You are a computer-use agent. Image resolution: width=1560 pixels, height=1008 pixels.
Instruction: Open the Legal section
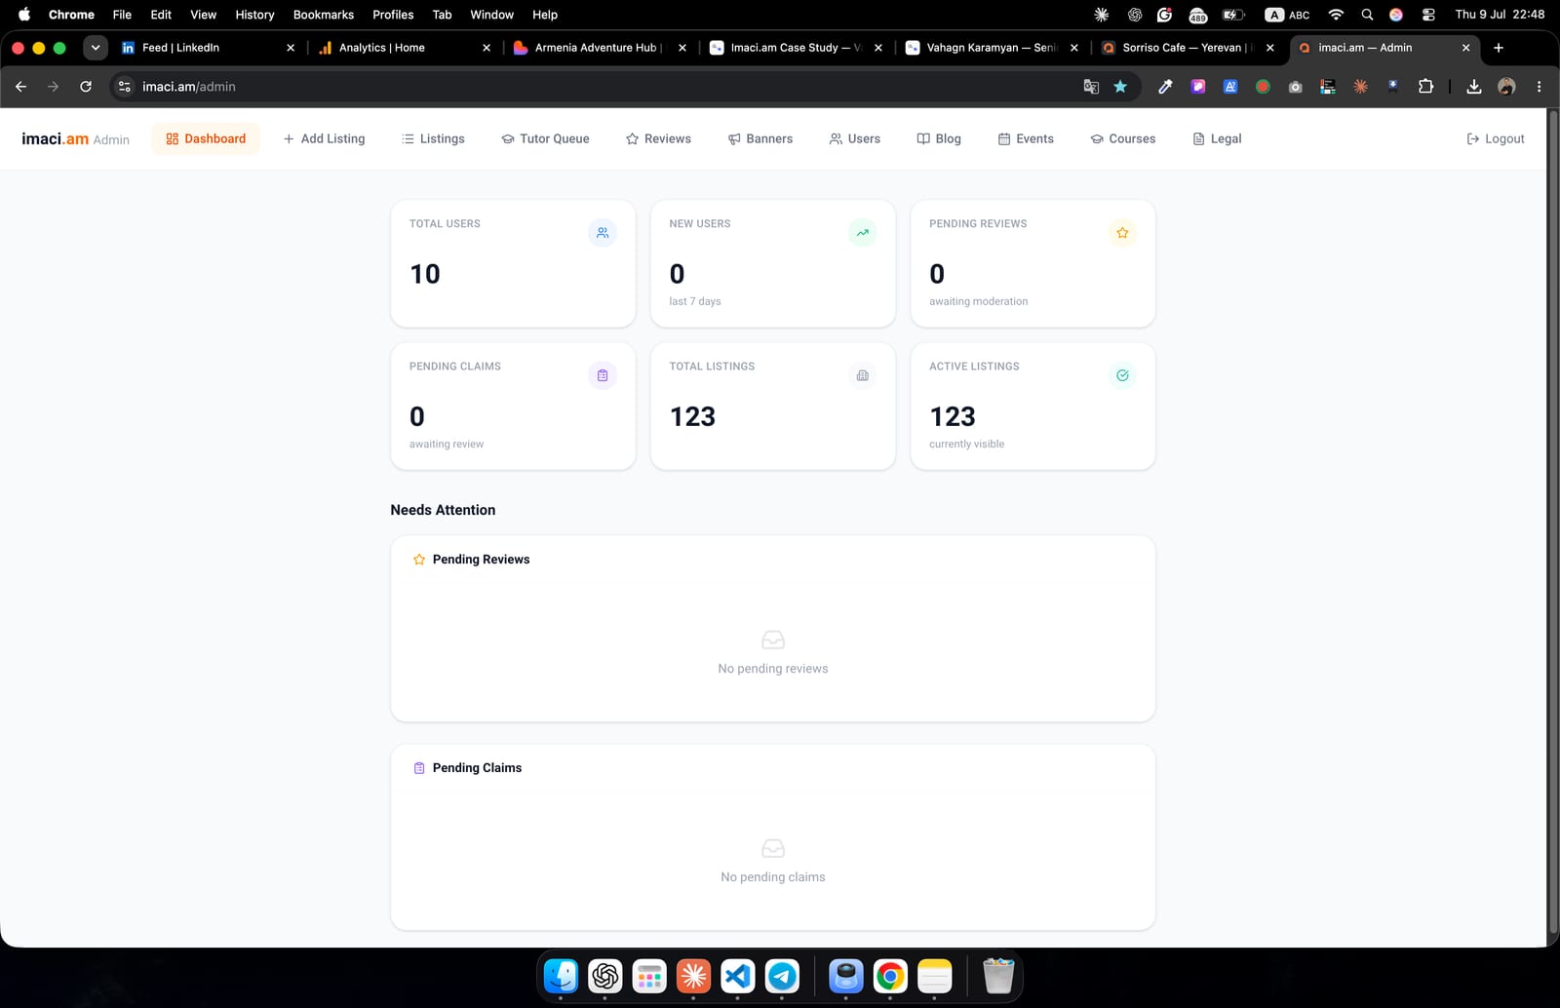1217,138
